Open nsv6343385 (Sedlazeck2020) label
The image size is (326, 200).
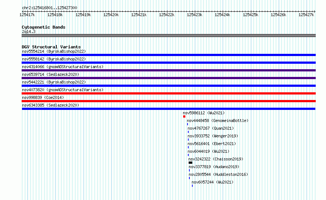[x=51, y=105]
